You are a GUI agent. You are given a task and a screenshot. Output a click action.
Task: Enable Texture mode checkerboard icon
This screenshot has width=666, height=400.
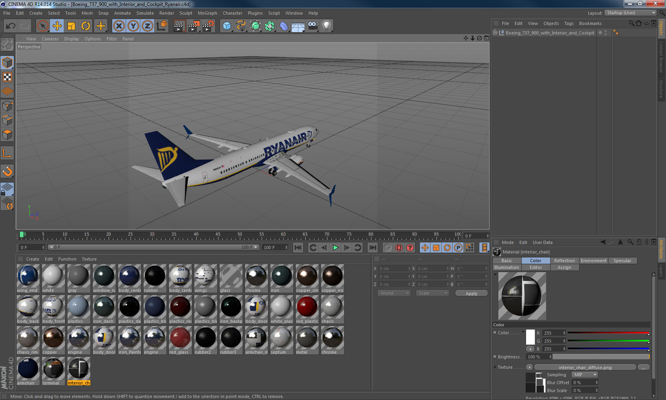(x=7, y=77)
